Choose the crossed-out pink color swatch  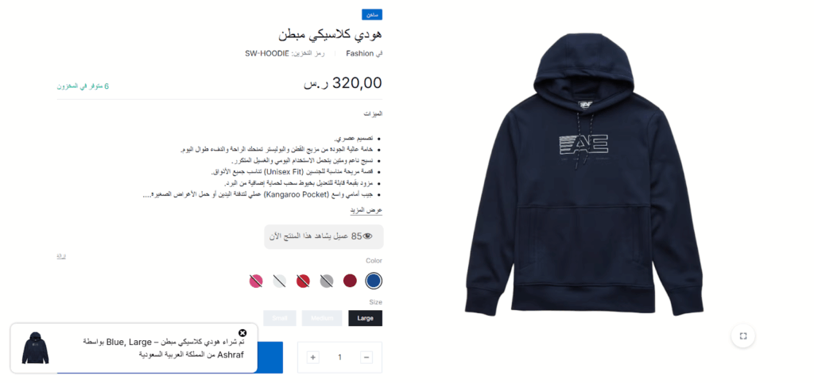coord(256,281)
